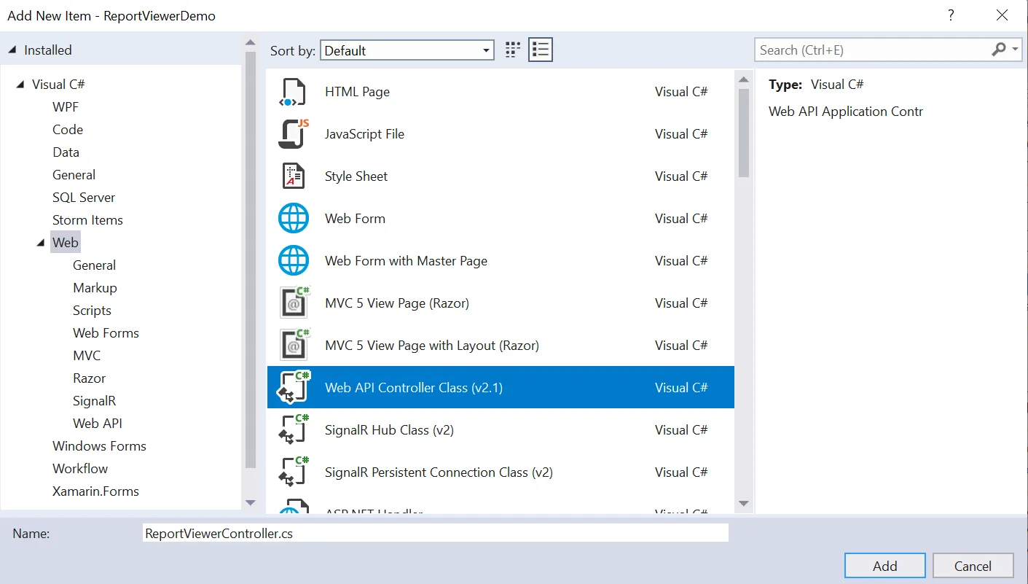Open the Help question mark button
The width and height of the screenshot is (1028, 584).
(x=951, y=15)
